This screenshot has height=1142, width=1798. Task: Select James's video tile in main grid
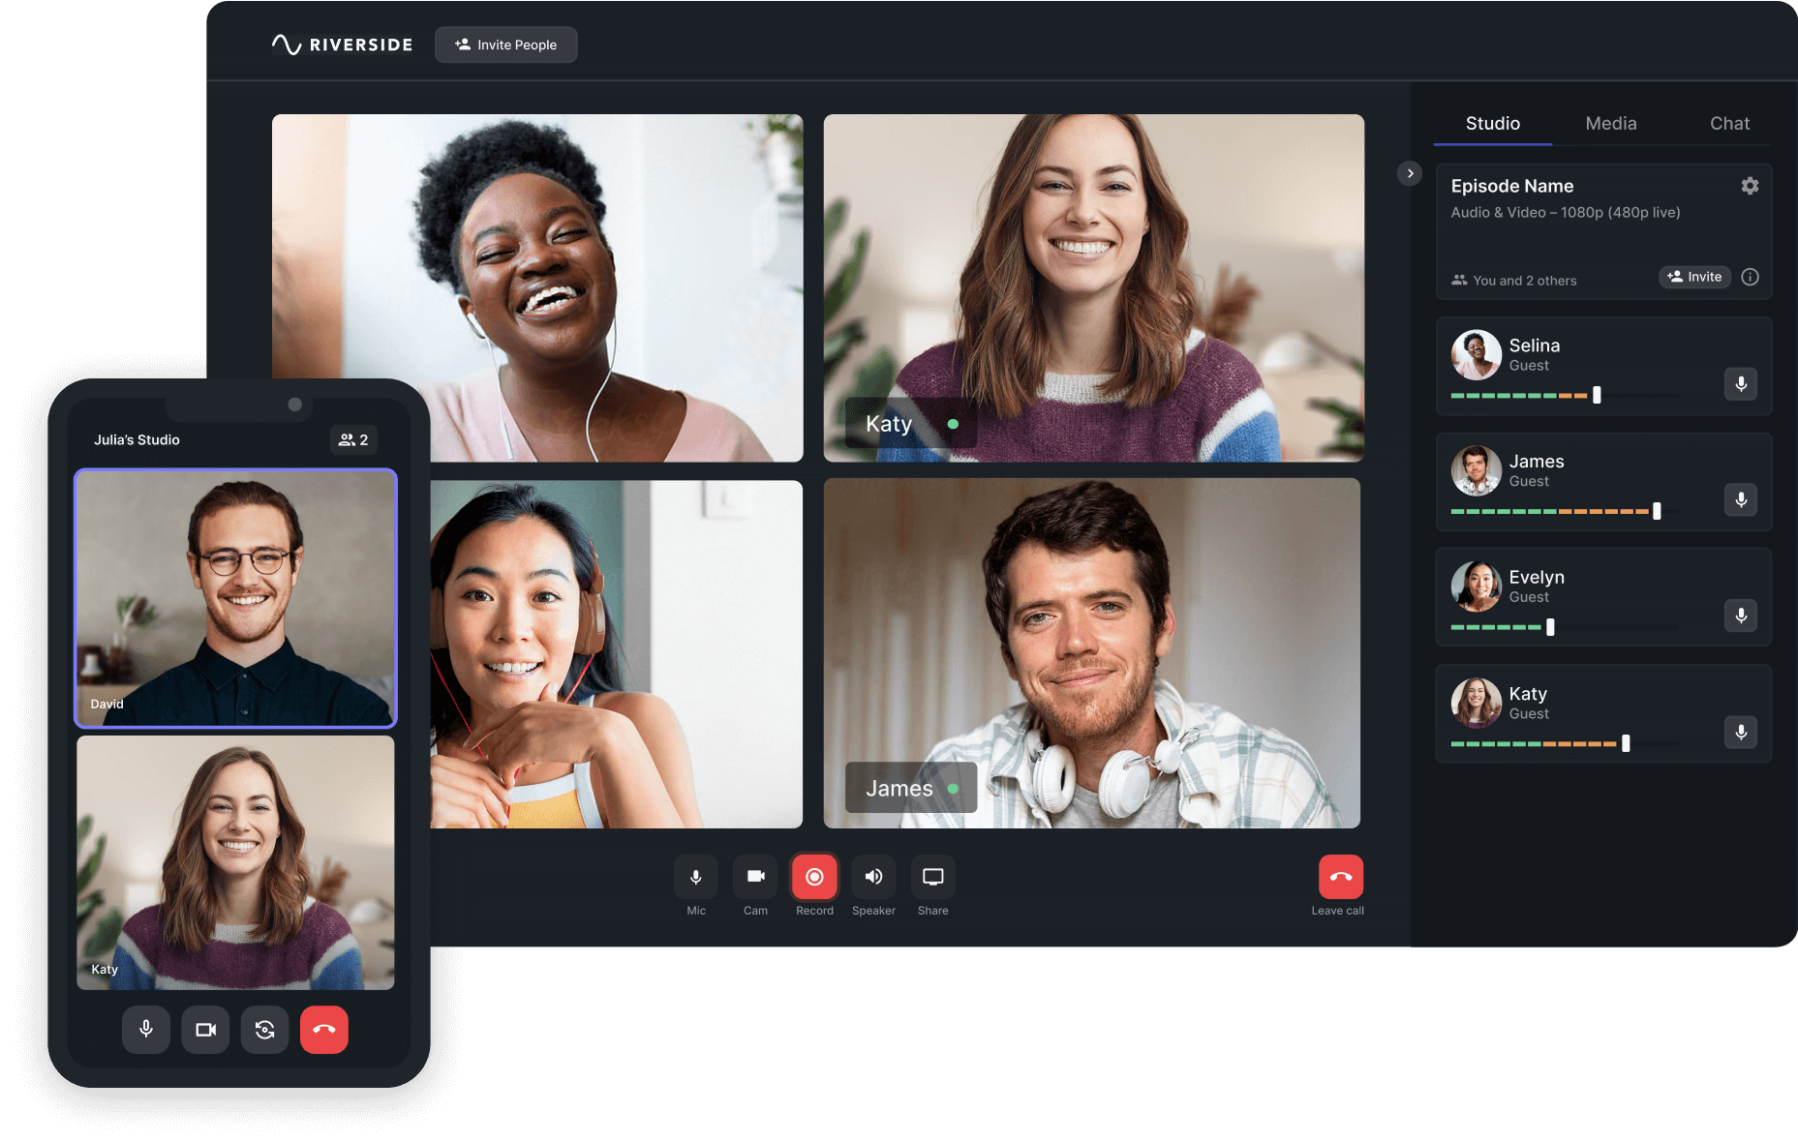click(1092, 653)
